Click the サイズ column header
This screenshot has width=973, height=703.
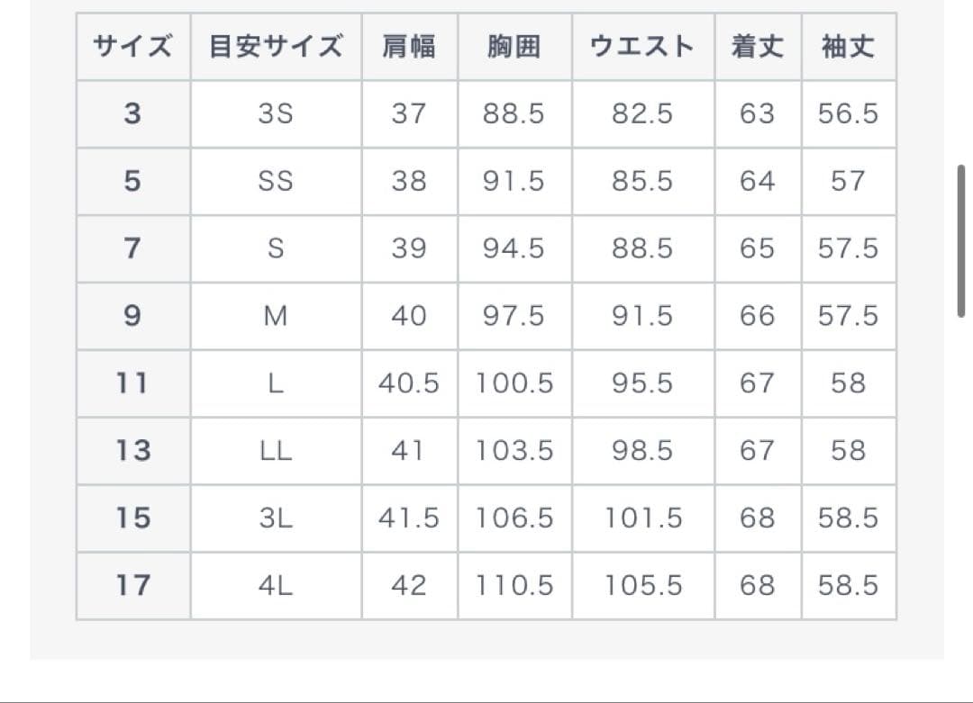(132, 47)
